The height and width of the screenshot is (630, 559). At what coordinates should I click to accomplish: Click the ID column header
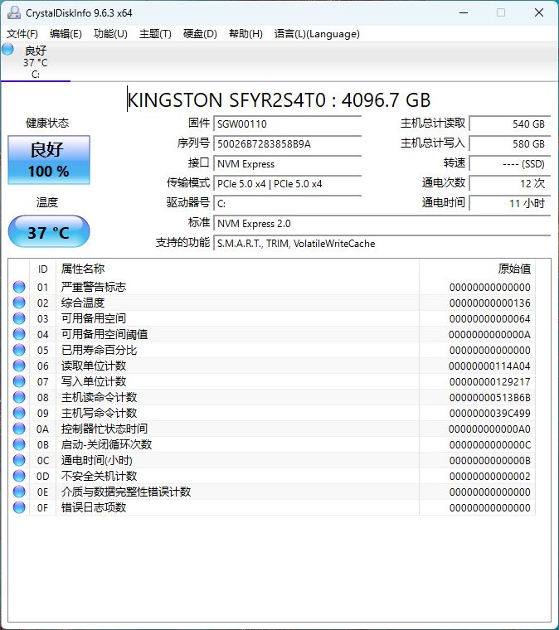point(42,269)
